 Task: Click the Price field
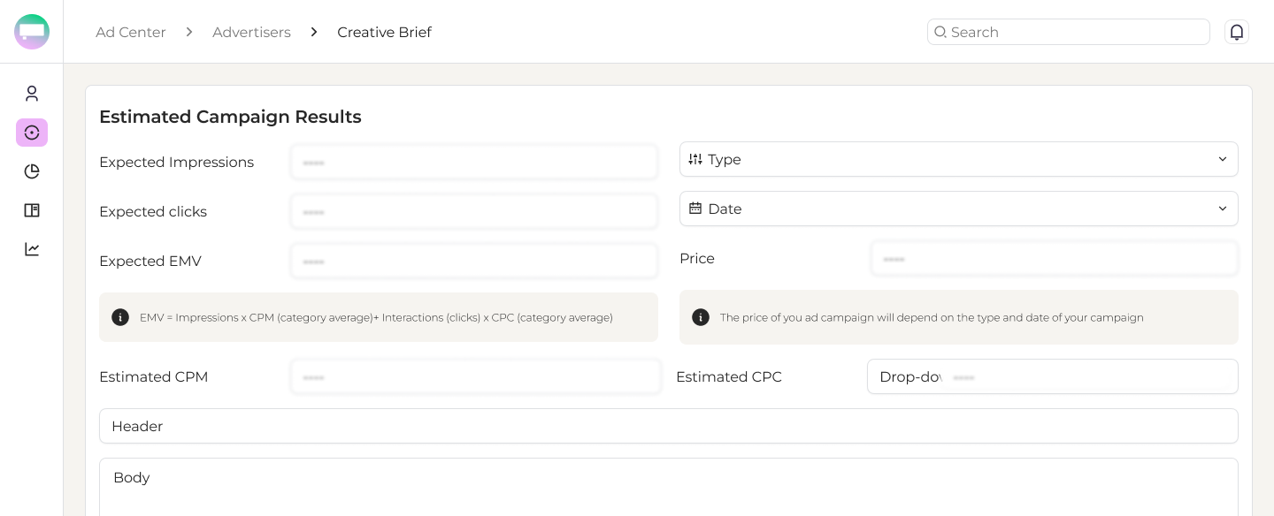(x=1055, y=259)
